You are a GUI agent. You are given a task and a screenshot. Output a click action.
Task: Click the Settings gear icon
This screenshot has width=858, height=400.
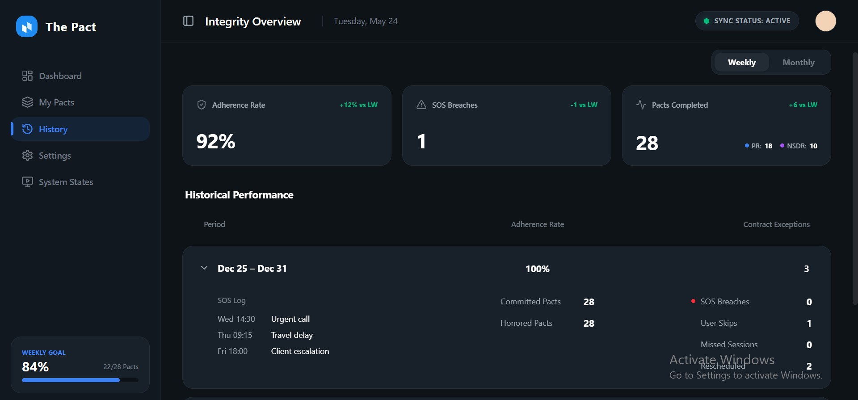point(27,156)
